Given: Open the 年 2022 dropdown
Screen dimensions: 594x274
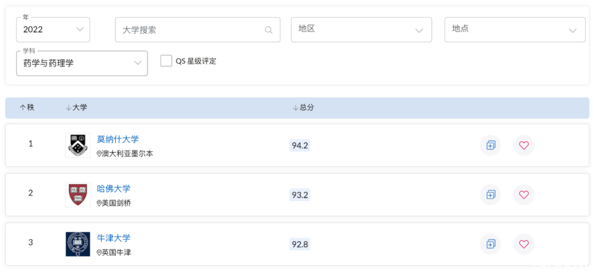Looking at the screenshot, I should [x=53, y=30].
